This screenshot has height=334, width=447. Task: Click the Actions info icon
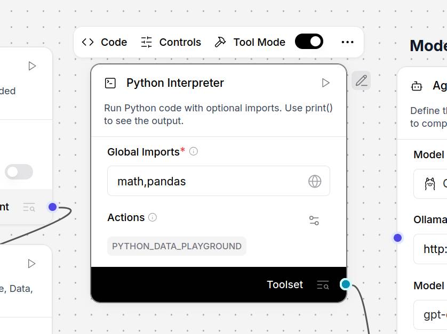[153, 217]
